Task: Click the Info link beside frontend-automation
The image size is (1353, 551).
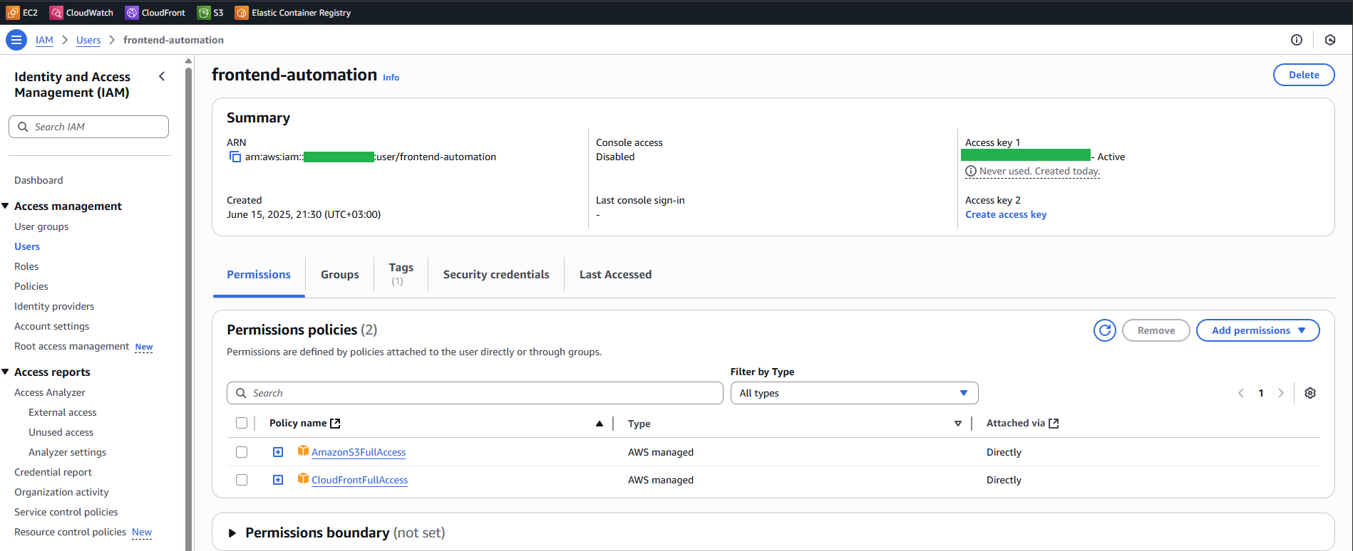Action: tap(391, 78)
